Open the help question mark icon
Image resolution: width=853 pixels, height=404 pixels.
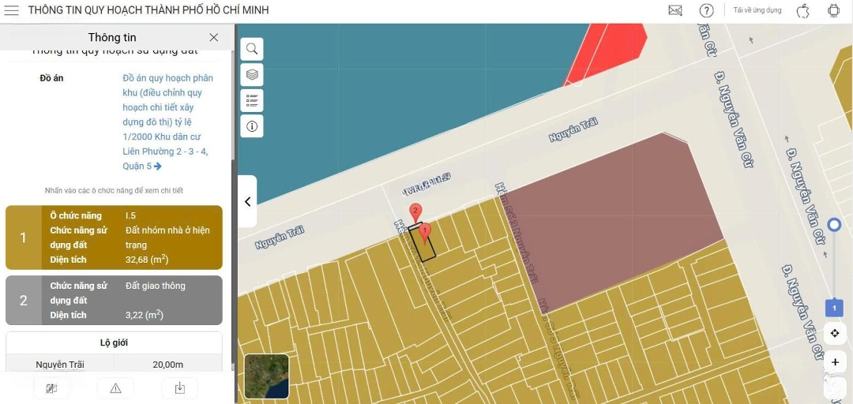pyautogui.click(x=707, y=10)
